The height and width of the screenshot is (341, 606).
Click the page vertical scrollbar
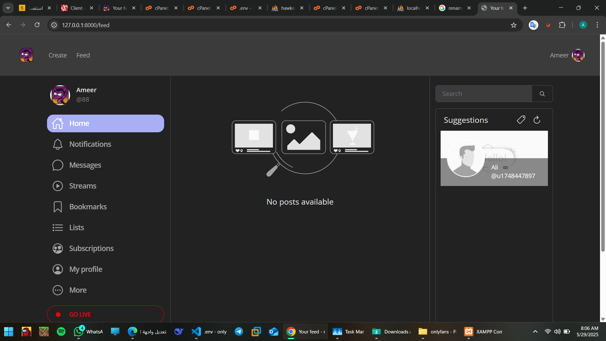603,147
